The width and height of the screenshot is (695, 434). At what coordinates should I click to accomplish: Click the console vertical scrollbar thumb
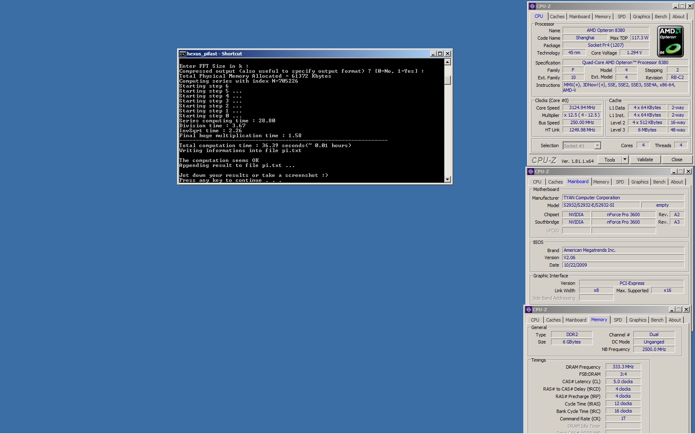447,80
